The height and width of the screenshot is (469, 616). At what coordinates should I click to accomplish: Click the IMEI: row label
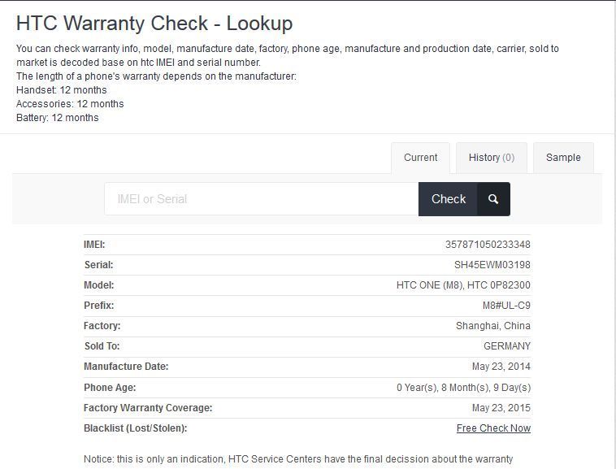tap(94, 245)
